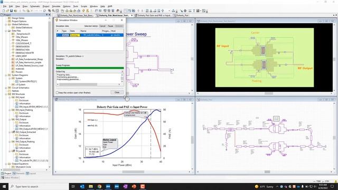
Task: Click Close button in Simulation Window
Action: 117,92
